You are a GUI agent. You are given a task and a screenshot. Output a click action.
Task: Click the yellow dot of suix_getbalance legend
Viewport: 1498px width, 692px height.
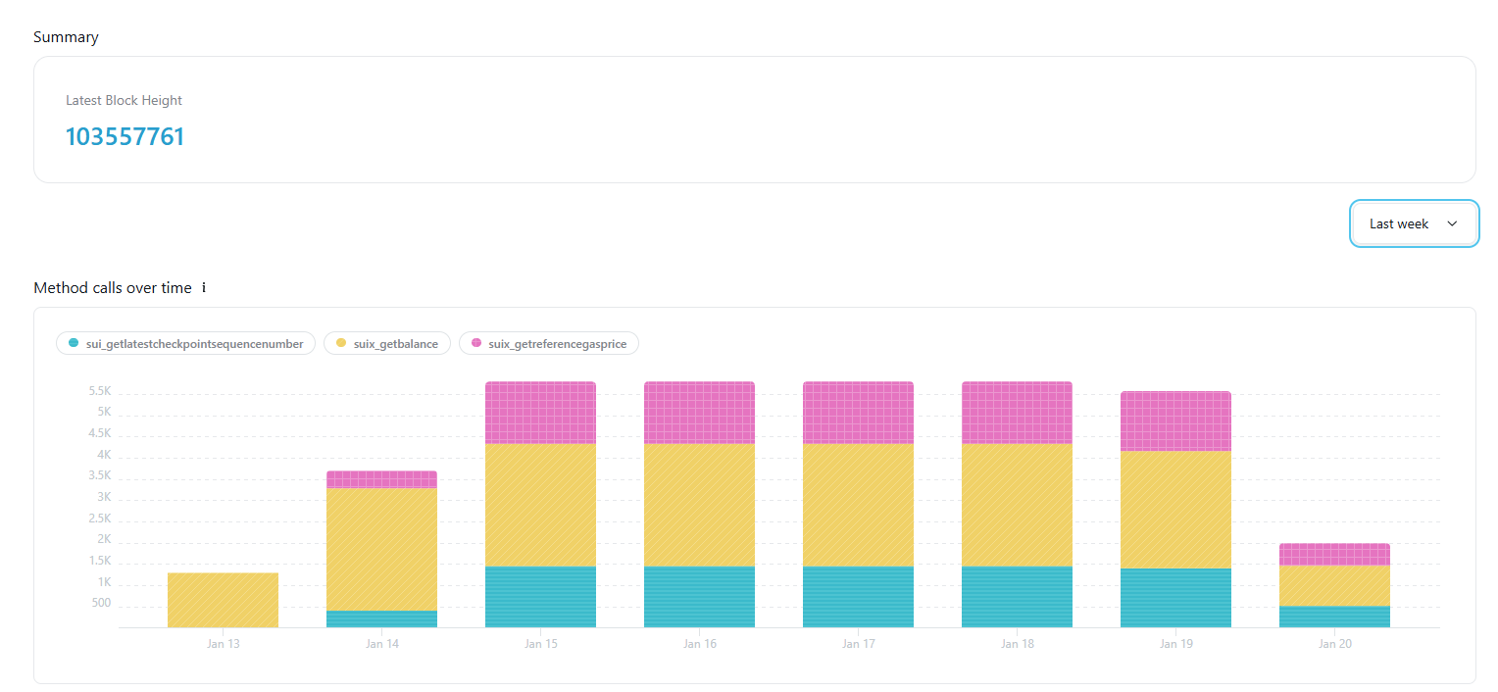[x=341, y=343]
